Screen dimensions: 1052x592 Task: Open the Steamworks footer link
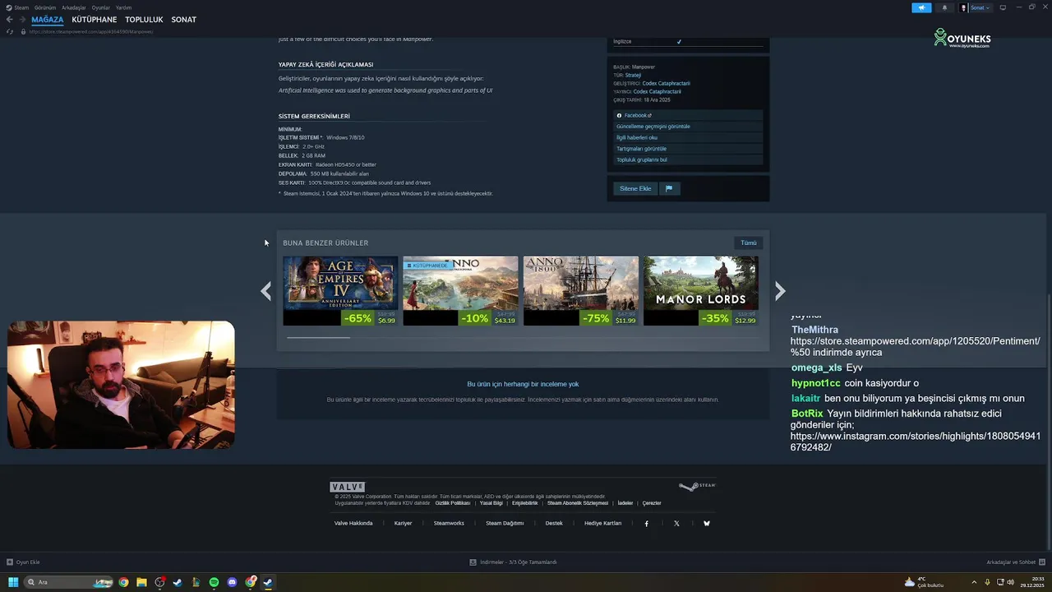(449, 523)
